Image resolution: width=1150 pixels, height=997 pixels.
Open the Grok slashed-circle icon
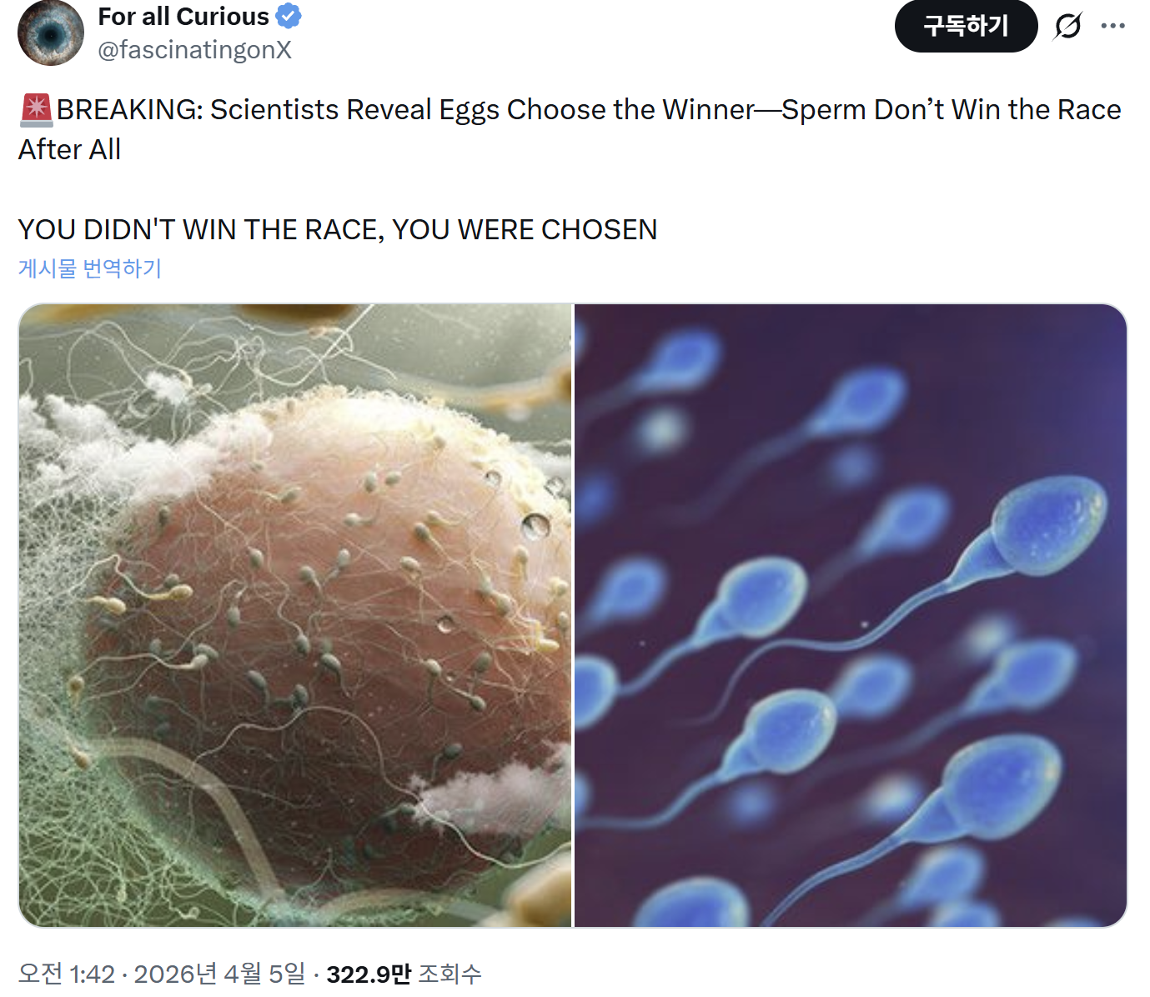click(1067, 26)
